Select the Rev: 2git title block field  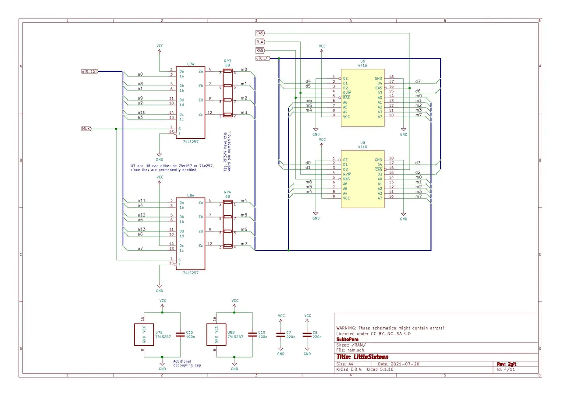pyautogui.click(x=505, y=364)
